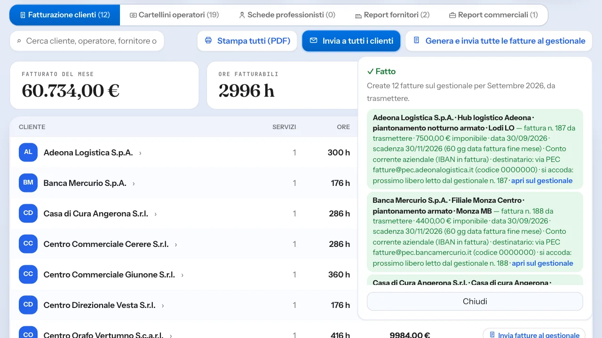
Task: Open invoice n. 188 via apri sul gestionale
Action: (542, 263)
